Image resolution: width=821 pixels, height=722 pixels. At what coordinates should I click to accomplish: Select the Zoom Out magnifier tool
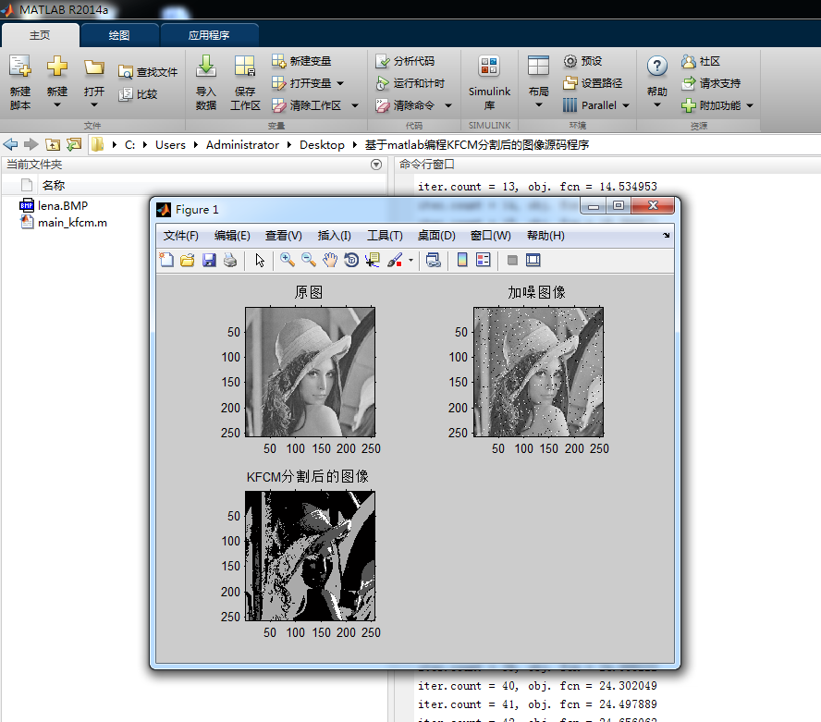click(309, 260)
